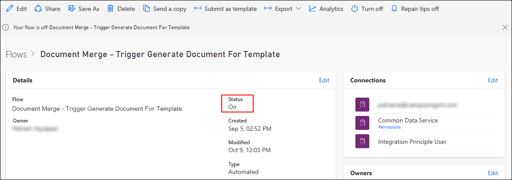Click the Common Data Service connection icon
The image size is (512, 180).
click(x=362, y=123)
